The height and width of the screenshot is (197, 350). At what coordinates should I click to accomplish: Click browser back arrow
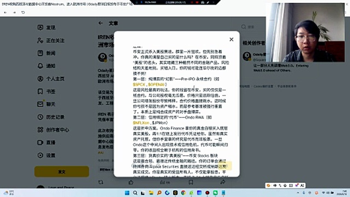tap(5, 13)
